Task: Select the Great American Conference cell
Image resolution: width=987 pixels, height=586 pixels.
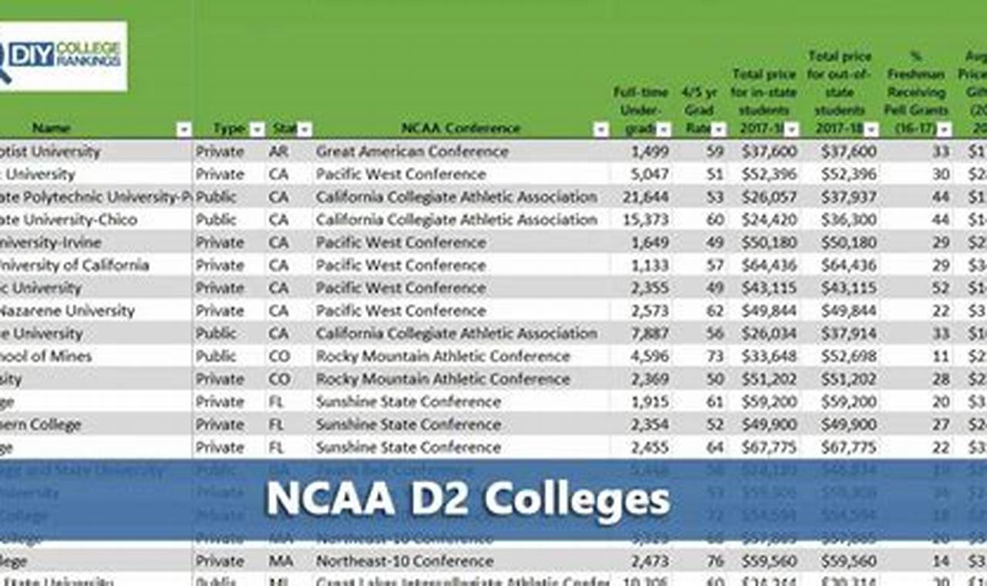Action: coord(413,151)
